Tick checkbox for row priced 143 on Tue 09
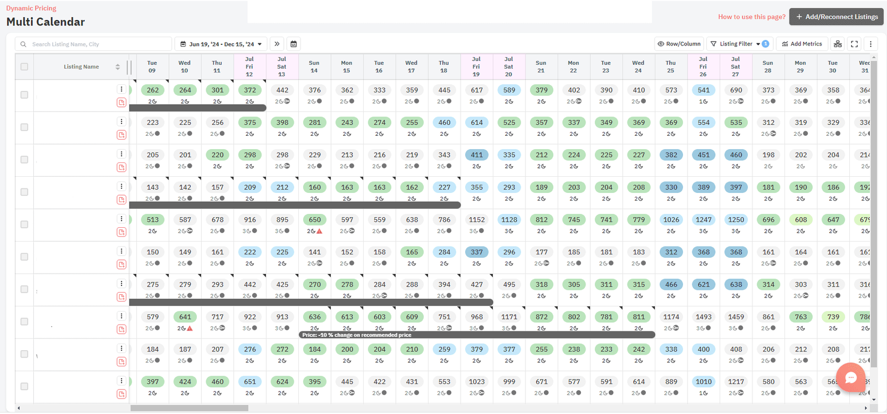 (24, 192)
